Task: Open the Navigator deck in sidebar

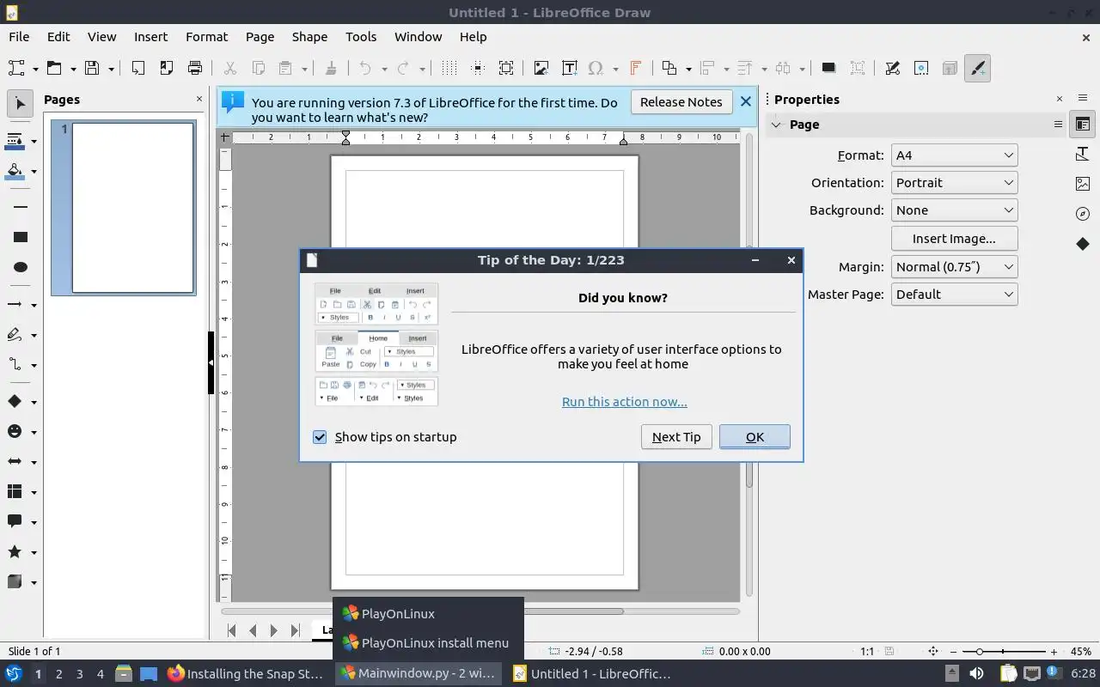Action: coord(1083,214)
